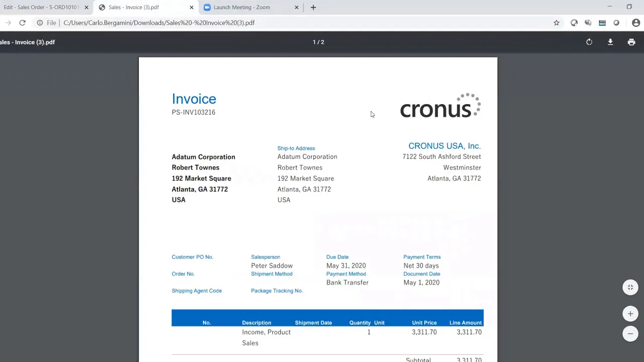Click the globe-and-camera extension icon

point(588,23)
